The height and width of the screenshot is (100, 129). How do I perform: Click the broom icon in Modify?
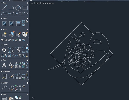(x=27, y=55)
